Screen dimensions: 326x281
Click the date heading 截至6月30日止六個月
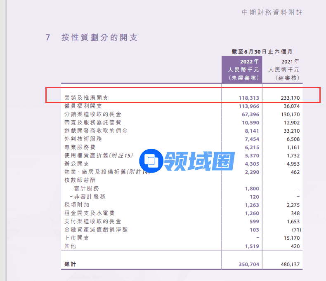coord(262,52)
